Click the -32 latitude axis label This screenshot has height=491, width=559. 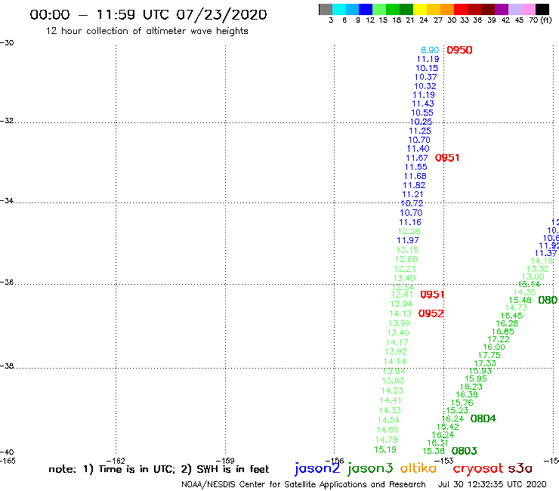point(7,121)
